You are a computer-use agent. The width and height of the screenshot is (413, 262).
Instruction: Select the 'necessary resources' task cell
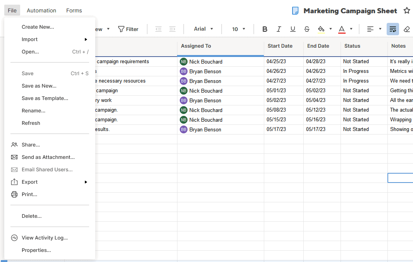136,81
